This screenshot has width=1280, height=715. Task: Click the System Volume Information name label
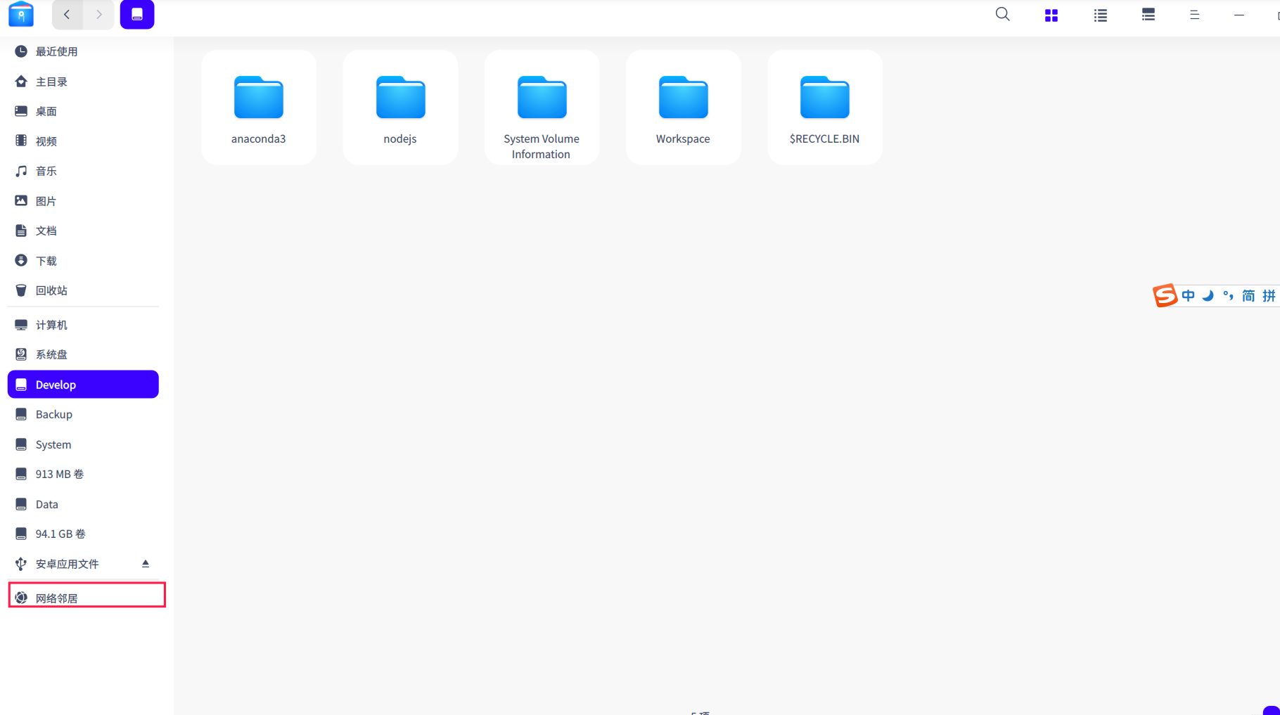coord(542,146)
